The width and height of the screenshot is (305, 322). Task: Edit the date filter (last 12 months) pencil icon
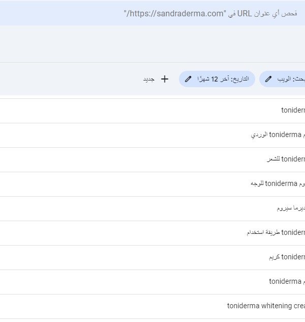coord(188,79)
